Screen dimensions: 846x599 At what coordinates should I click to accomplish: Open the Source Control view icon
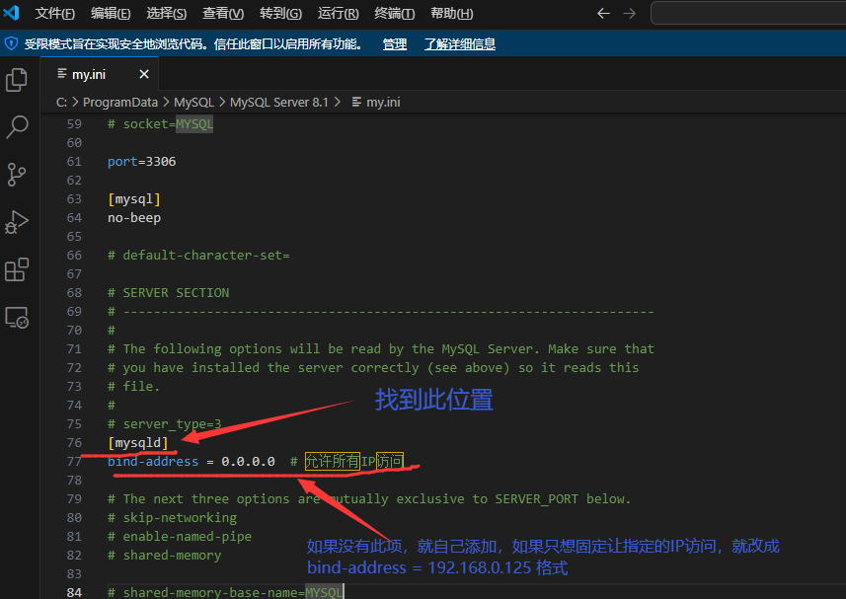coord(16,175)
